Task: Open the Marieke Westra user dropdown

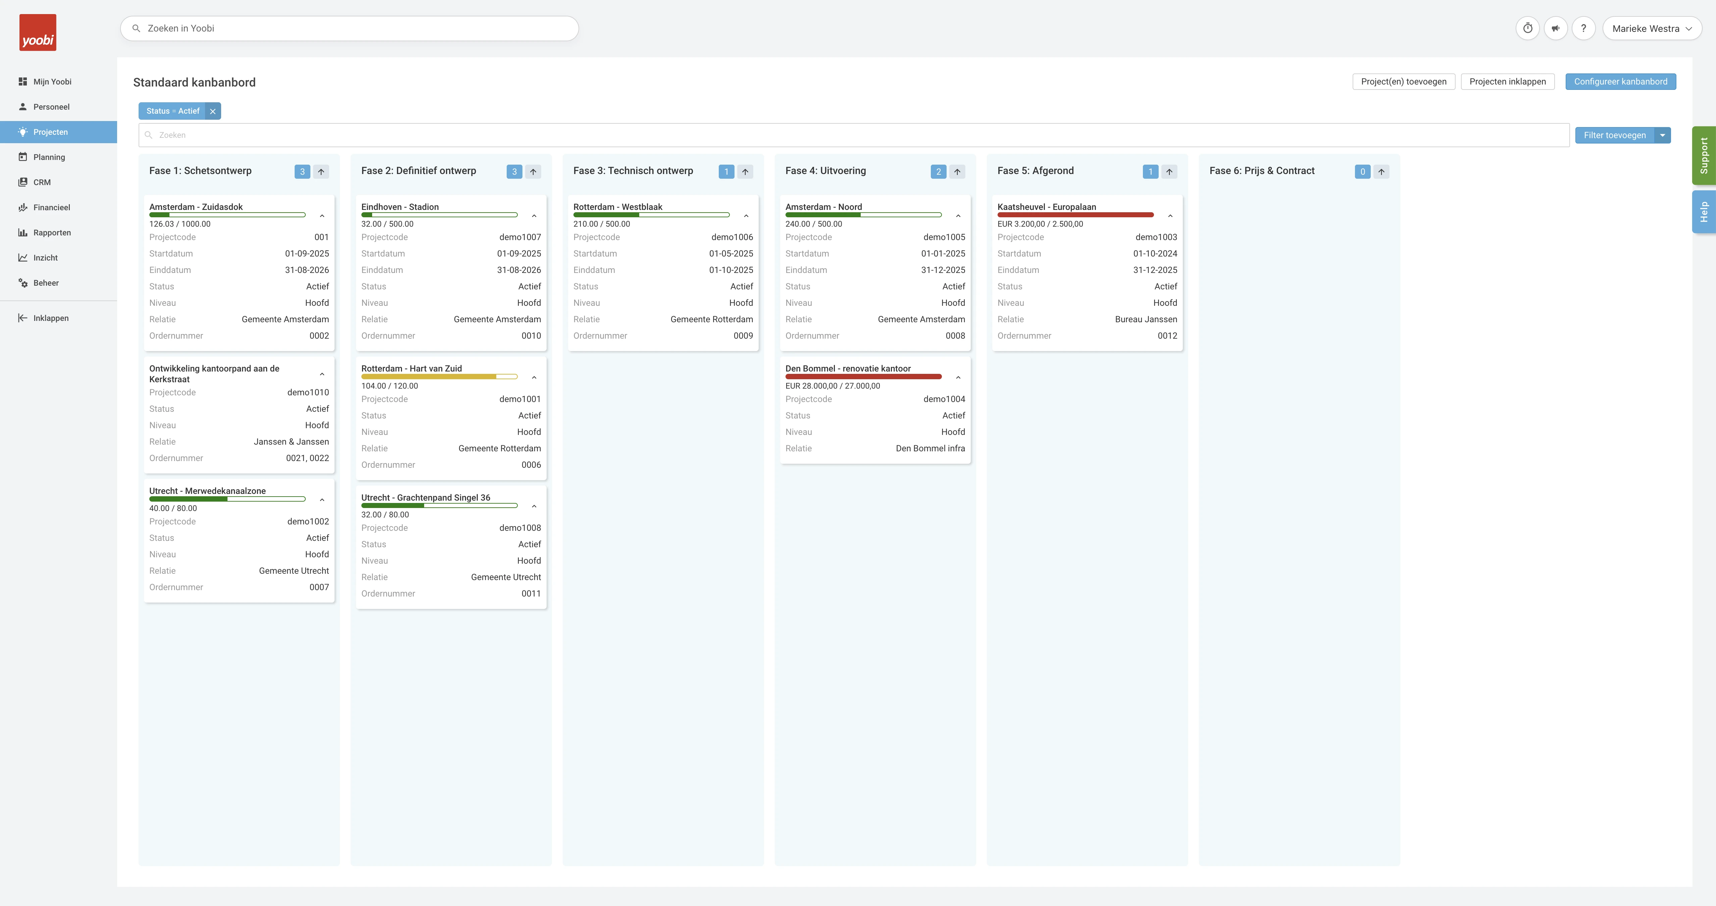Action: (1651, 29)
